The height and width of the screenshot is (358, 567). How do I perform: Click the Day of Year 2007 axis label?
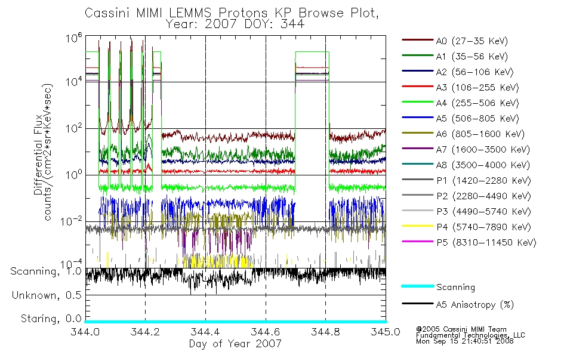(235, 344)
